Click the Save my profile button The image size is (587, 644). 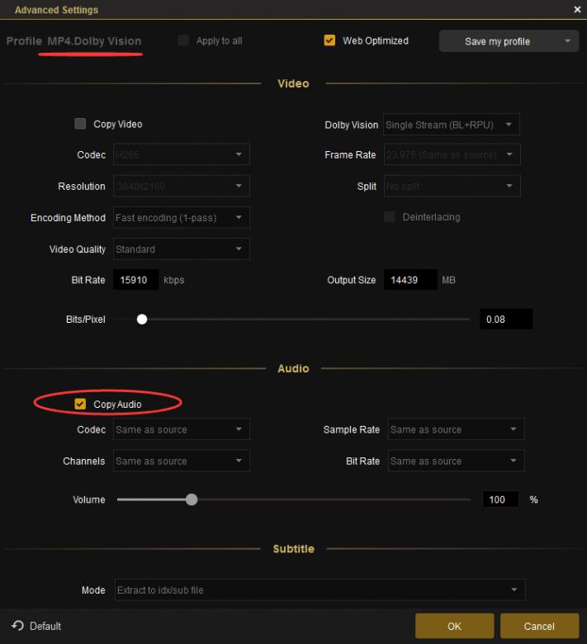[497, 41]
